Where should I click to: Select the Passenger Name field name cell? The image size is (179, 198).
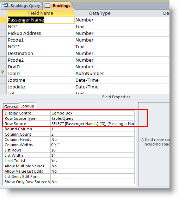(x=41, y=20)
